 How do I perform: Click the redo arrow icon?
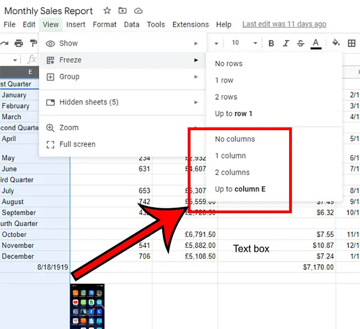(5, 43)
